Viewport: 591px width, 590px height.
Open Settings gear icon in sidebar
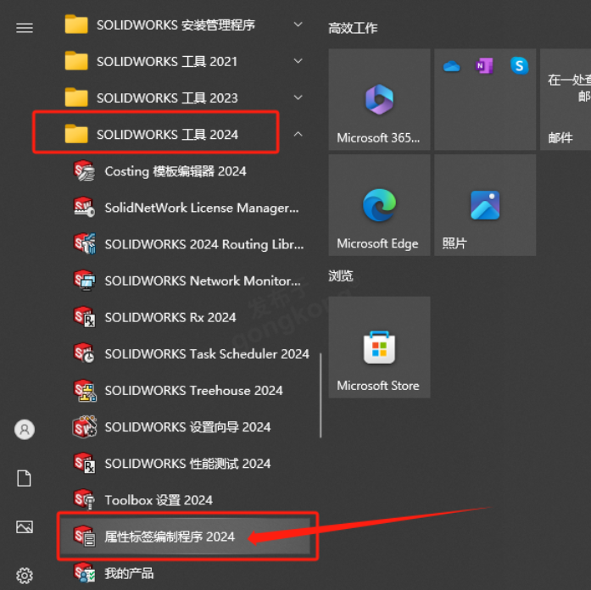(x=25, y=576)
